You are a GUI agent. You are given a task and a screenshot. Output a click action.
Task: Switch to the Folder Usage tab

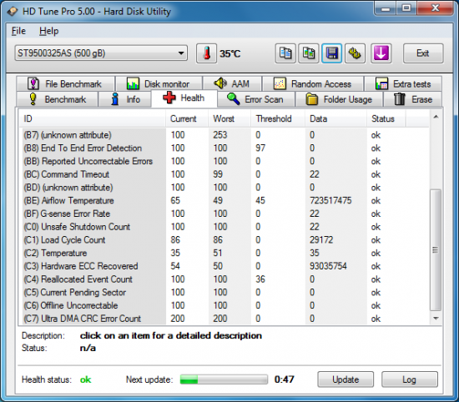point(339,99)
